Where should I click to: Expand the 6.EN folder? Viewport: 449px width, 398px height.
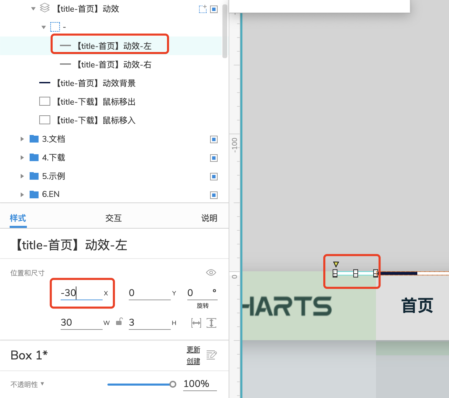pos(22,195)
